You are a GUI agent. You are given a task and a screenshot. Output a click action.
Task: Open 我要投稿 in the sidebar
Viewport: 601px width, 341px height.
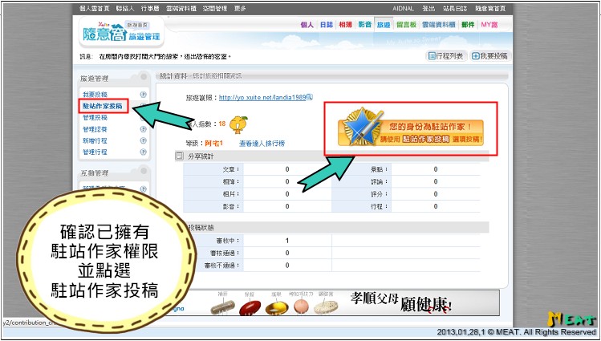(95, 95)
